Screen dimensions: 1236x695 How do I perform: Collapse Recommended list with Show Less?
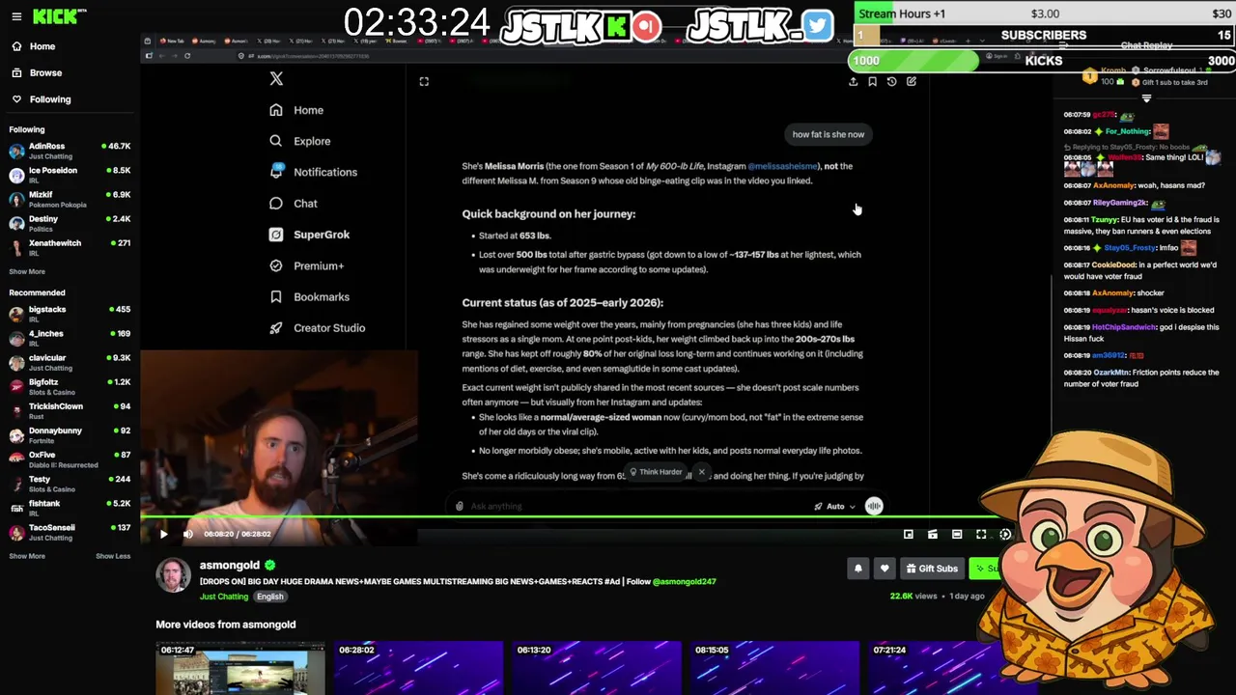click(113, 556)
